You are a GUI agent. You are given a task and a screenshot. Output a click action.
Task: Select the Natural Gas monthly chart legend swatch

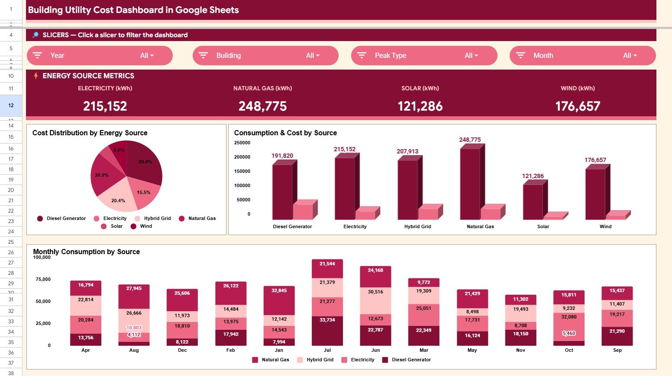[x=255, y=360]
